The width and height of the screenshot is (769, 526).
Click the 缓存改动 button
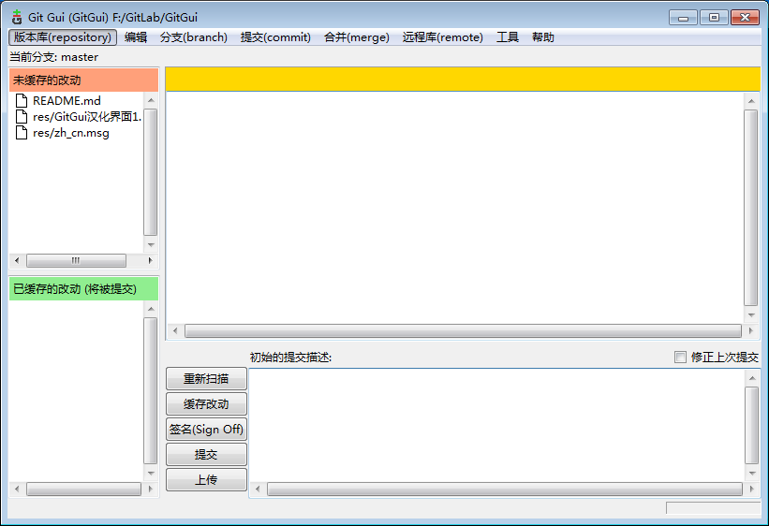pos(206,404)
